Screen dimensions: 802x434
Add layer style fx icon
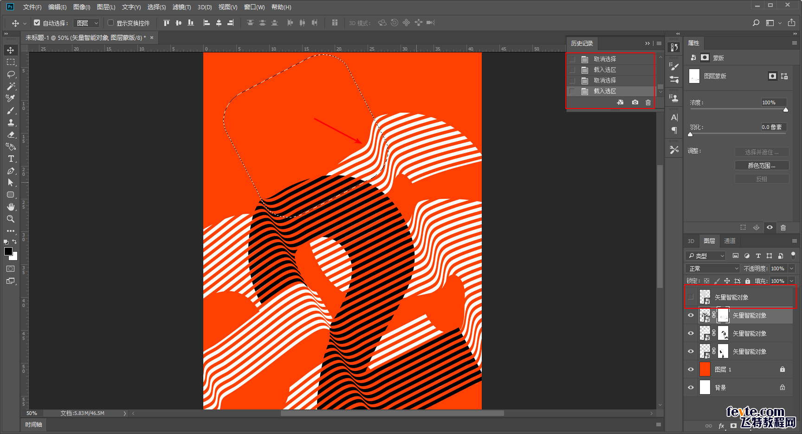coord(721,426)
